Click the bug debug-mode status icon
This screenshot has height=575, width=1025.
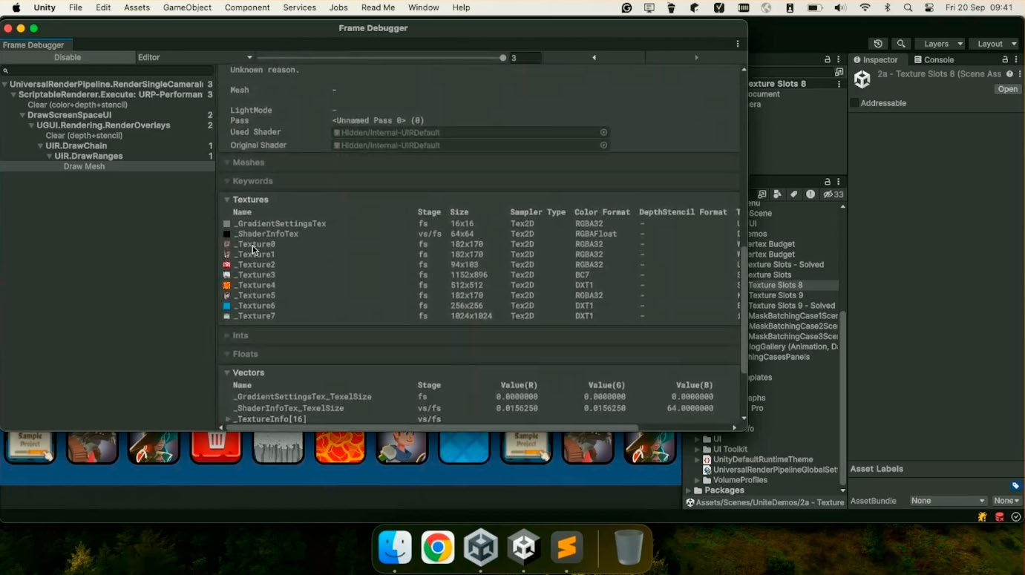(x=983, y=517)
